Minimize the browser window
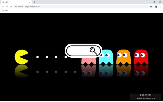163x102 pixels. (148, 2)
